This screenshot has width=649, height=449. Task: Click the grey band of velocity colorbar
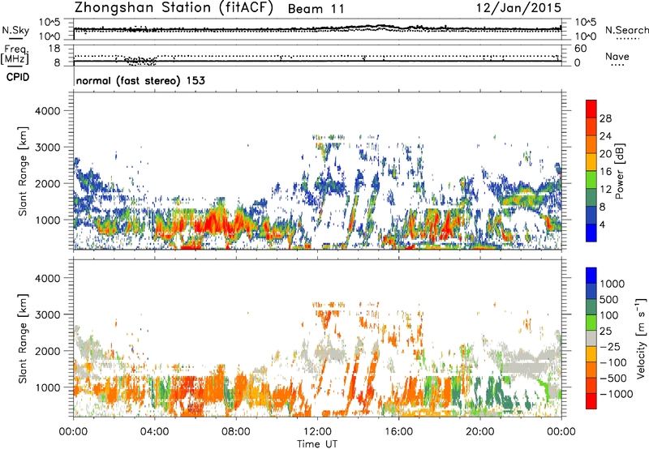point(591,338)
